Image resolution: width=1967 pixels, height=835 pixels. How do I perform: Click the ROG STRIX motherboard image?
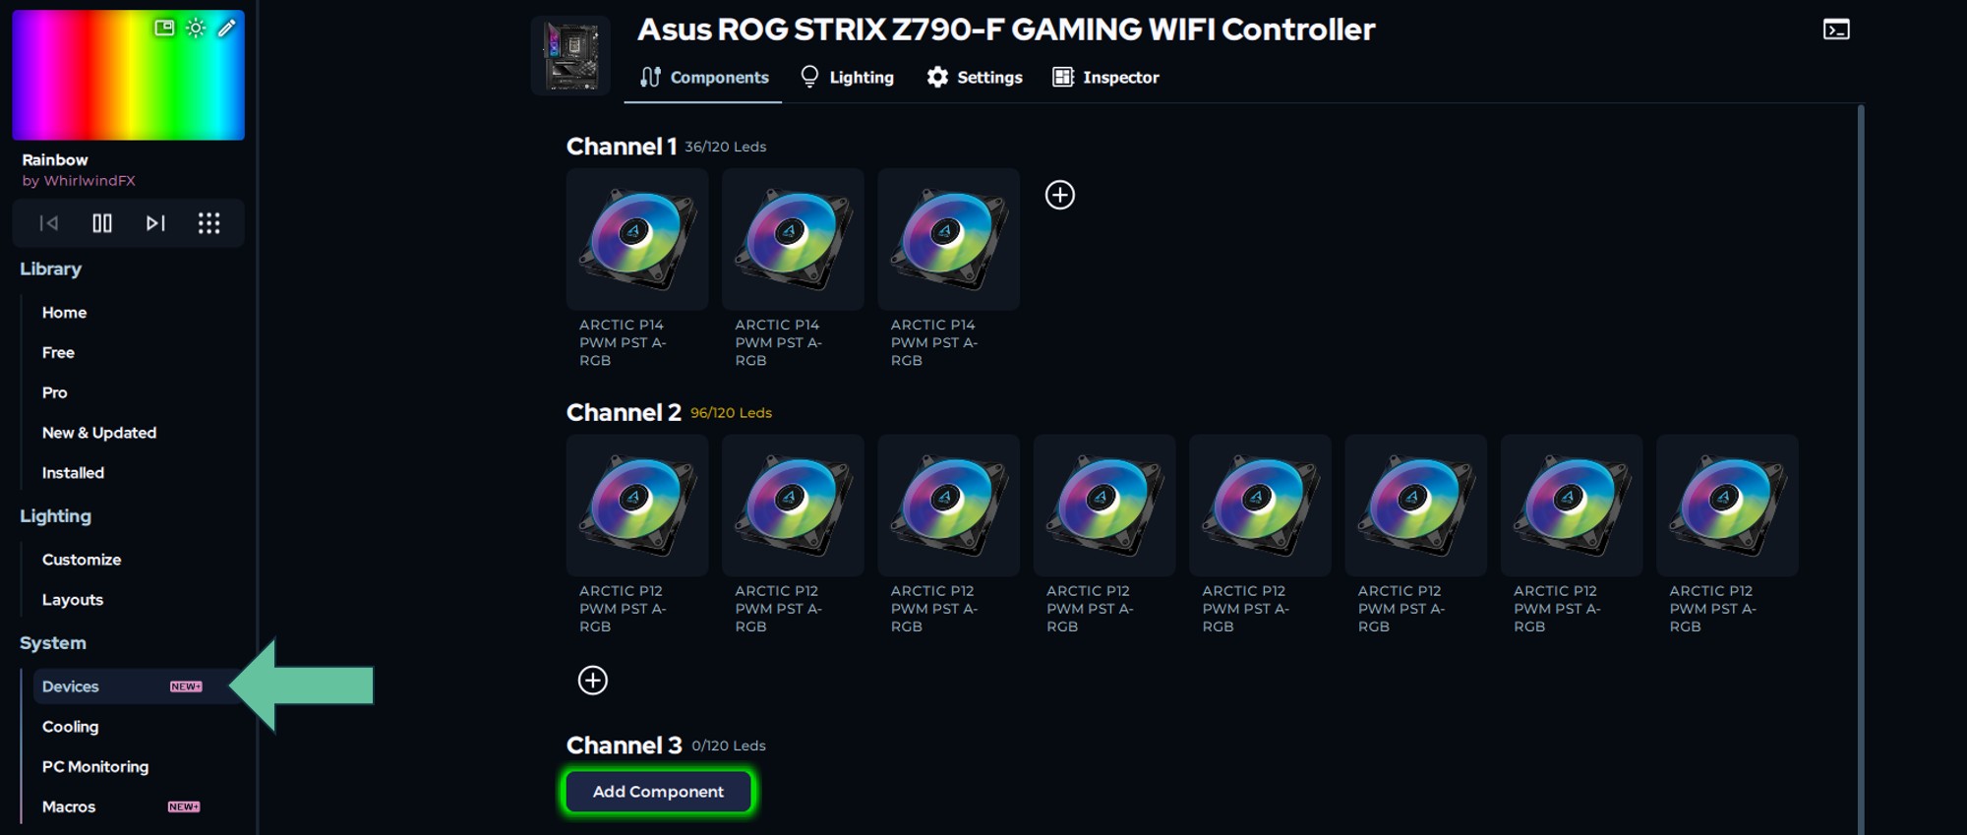(570, 55)
